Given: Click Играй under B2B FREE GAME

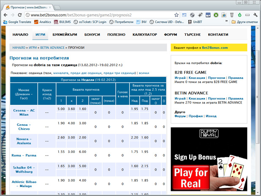Looking at the screenshot, I should coord(180,78).
